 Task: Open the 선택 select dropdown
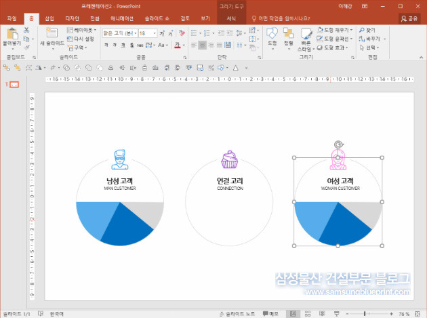coord(369,47)
